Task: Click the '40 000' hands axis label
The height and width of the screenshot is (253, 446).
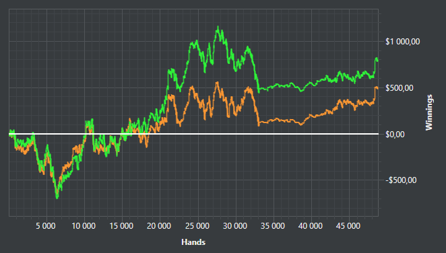Action: click(311, 226)
